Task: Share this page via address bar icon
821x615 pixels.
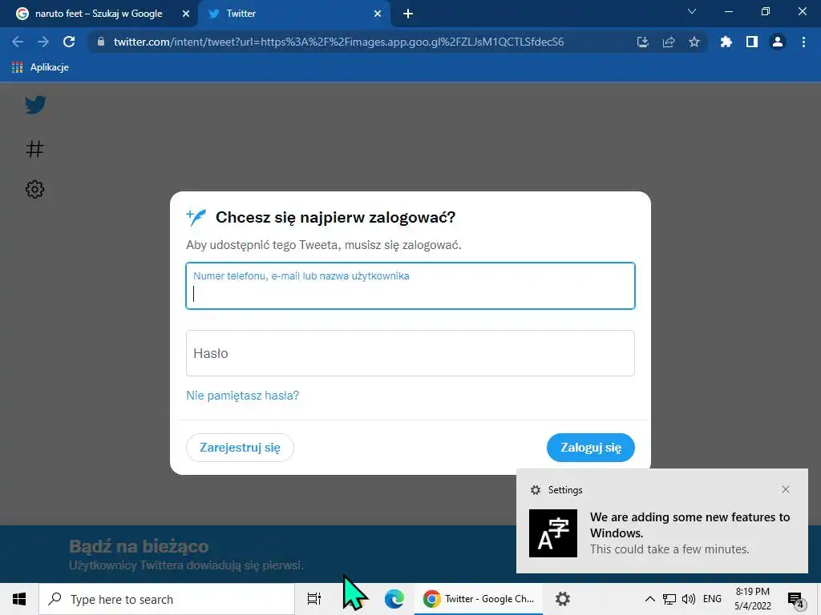Action: 669,42
